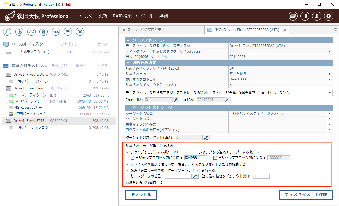
Task: Toggle デバイスの準備ができていない場合 reset checkbox
Action: tap(127, 164)
